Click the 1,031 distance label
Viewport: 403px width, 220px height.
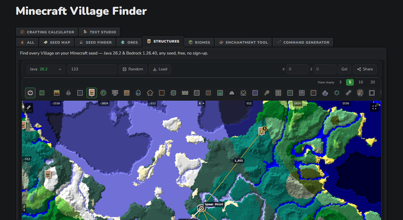(238, 161)
